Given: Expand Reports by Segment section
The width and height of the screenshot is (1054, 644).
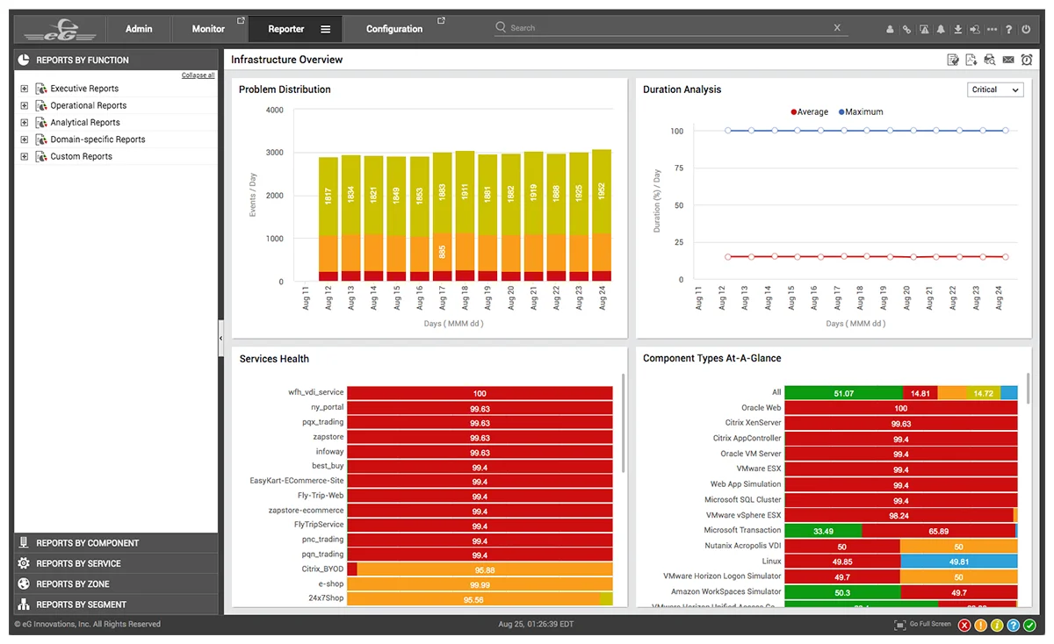Looking at the screenshot, I should 116,605.
